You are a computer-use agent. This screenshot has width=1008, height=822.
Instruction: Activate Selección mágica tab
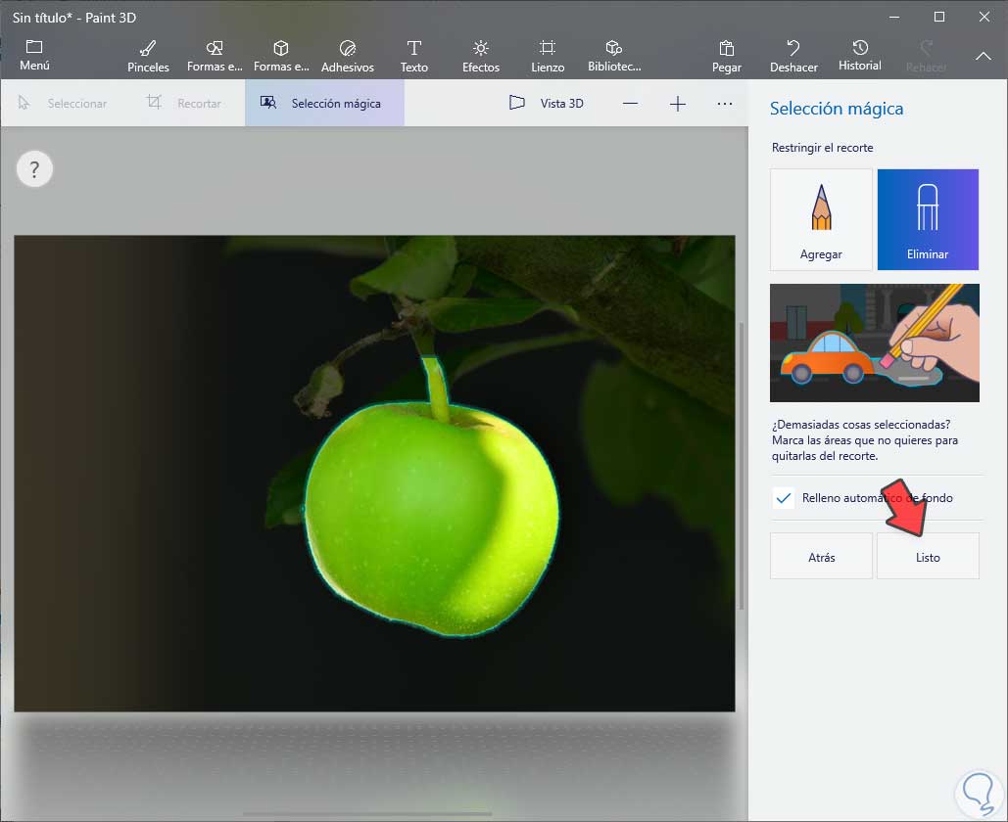tap(324, 103)
